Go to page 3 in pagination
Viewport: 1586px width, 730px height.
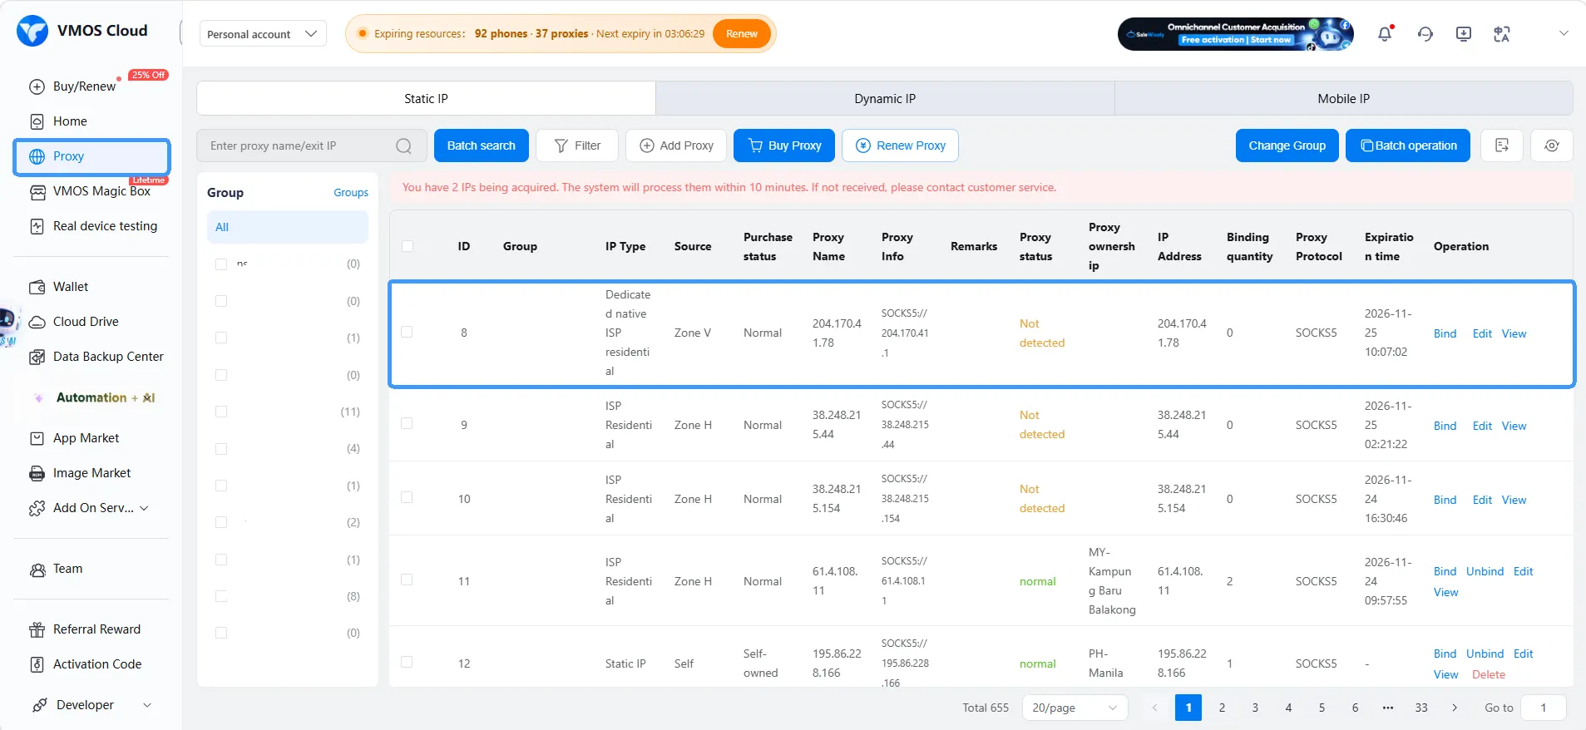(1255, 708)
